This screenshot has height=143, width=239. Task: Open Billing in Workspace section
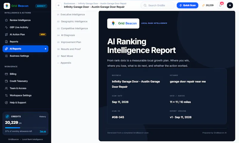[x=25, y=74]
